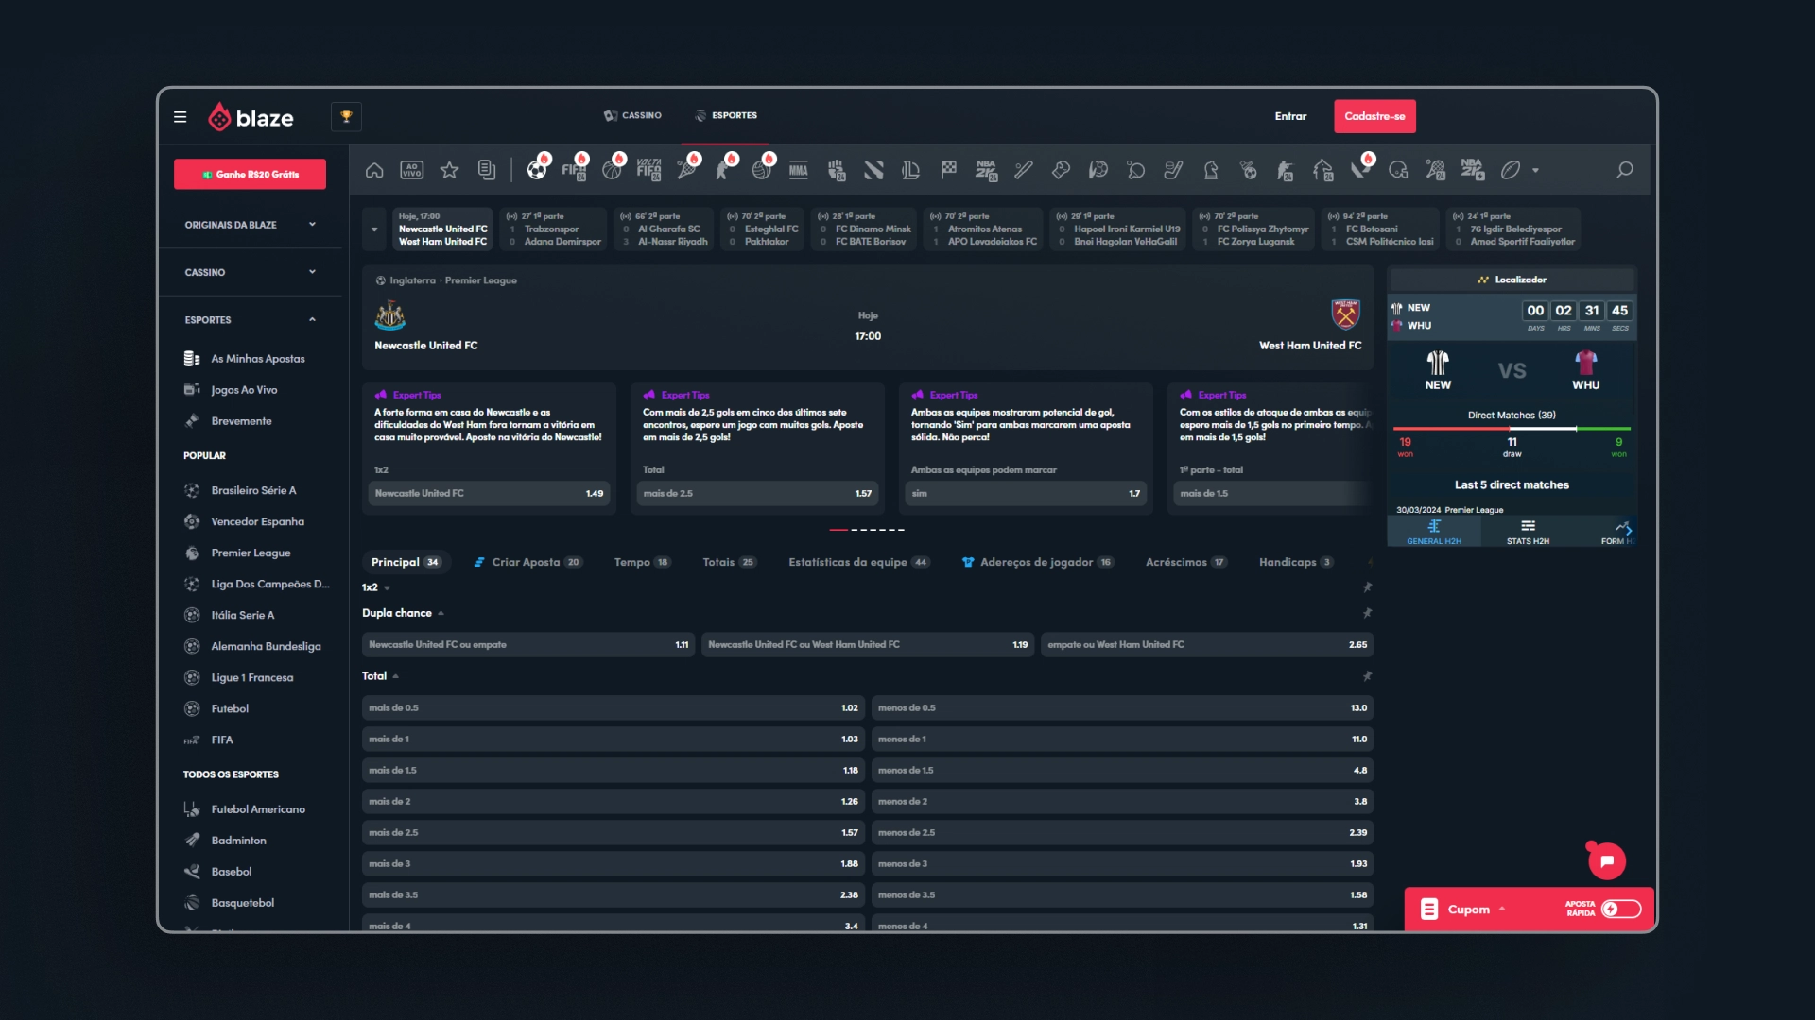Pin the Total market section
The width and height of the screenshot is (1815, 1020).
tap(1367, 676)
